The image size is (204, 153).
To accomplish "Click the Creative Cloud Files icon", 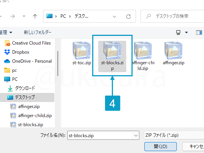I will pos(8,43).
